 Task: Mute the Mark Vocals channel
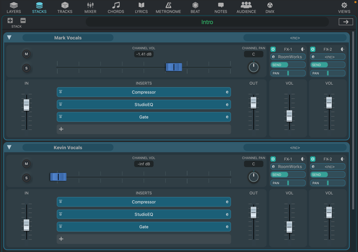point(27,54)
